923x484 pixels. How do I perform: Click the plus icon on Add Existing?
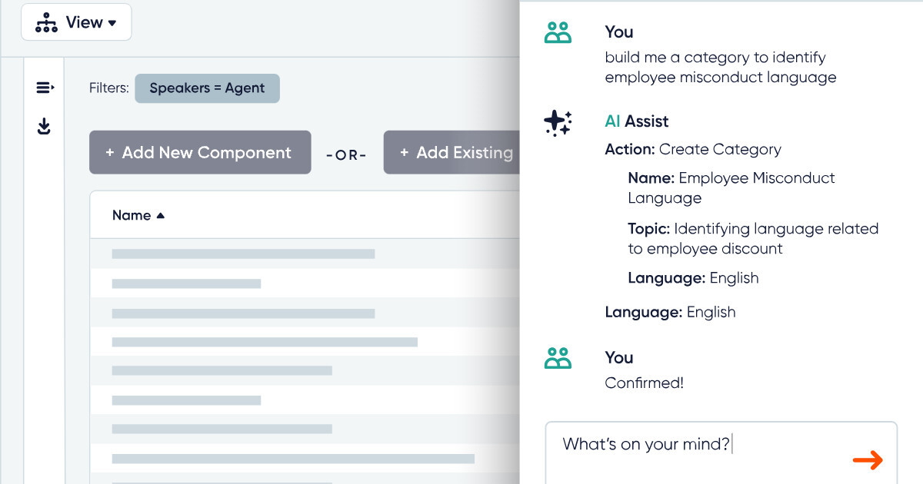coord(405,153)
